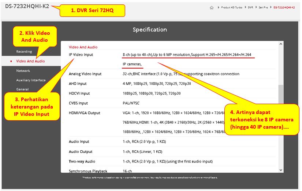Click the scrollbar up arrow
The height and width of the screenshot is (191, 302).
[281, 44]
